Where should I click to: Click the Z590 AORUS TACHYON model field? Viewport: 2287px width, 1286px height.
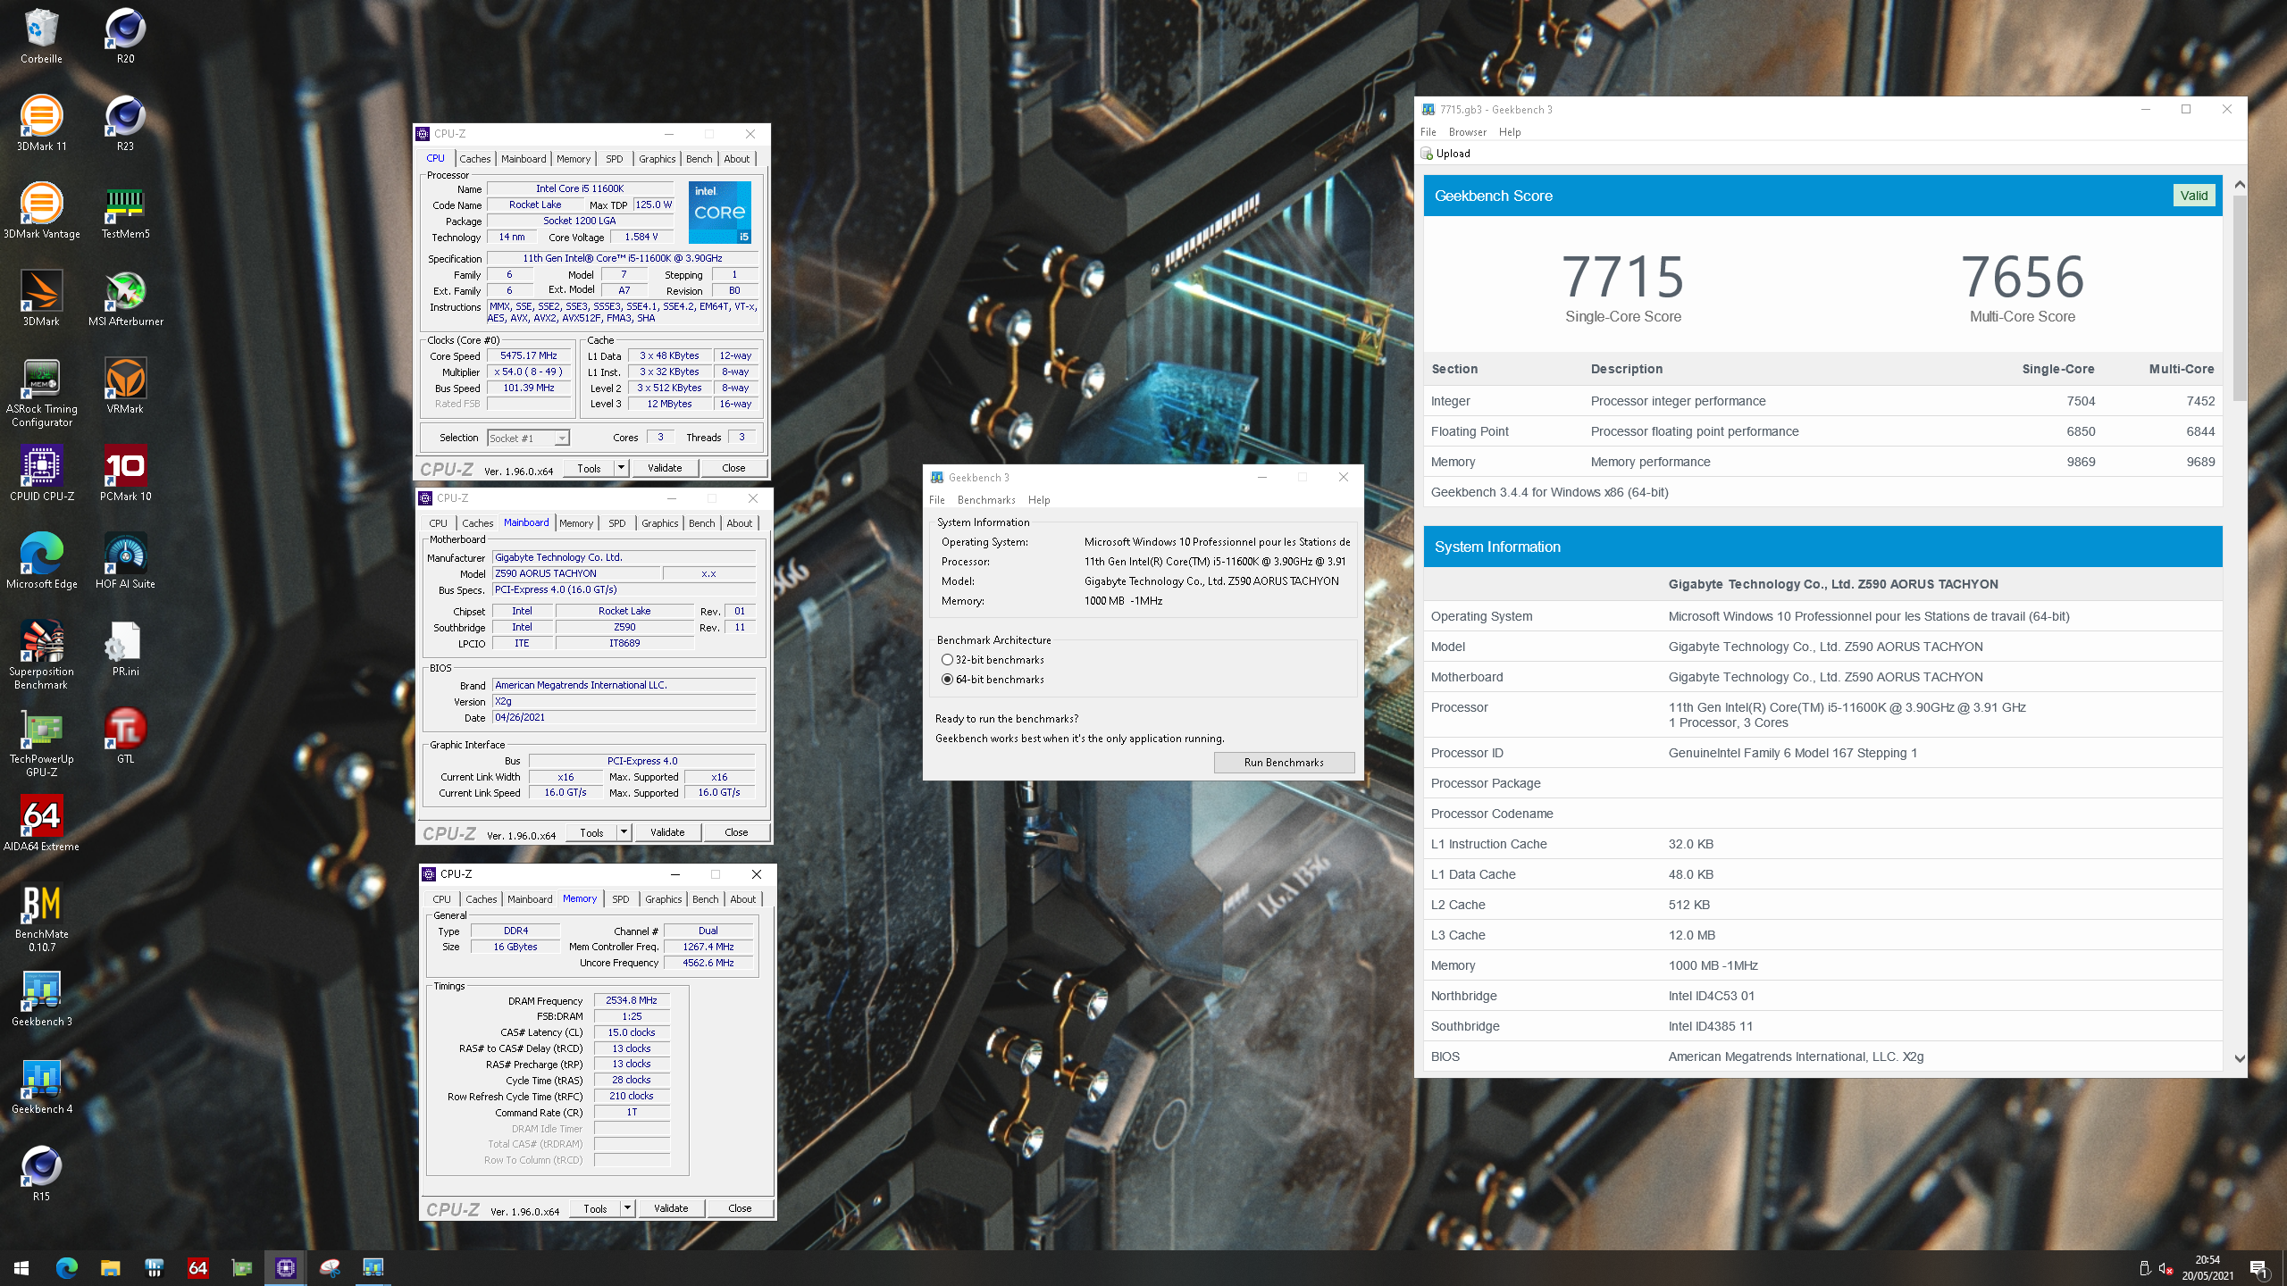click(x=575, y=573)
